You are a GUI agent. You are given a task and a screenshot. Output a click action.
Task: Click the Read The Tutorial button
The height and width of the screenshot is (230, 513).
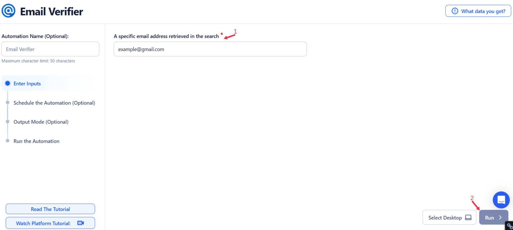pos(50,209)
